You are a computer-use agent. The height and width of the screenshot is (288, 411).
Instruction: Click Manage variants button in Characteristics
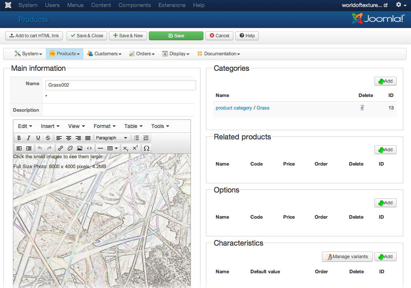pyautogui.click(x=347, y=257)
